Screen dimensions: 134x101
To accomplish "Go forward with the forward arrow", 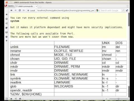I will (x=15, y=10).
